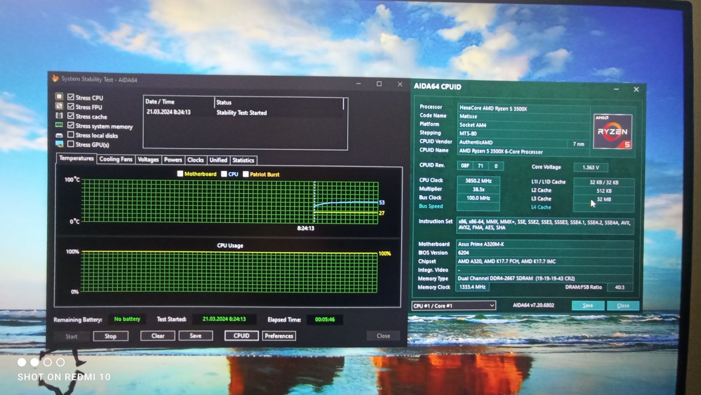Screen dimensions: 701x395
Task: Click the Core Voltage 1.363 V value
Action: tap(591, 167)
